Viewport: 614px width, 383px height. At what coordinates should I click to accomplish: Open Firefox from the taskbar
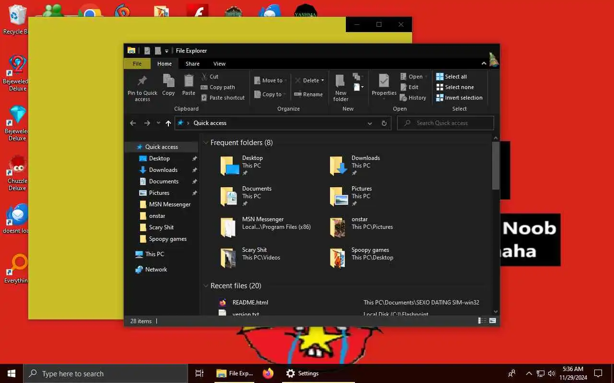click(268, 373)
